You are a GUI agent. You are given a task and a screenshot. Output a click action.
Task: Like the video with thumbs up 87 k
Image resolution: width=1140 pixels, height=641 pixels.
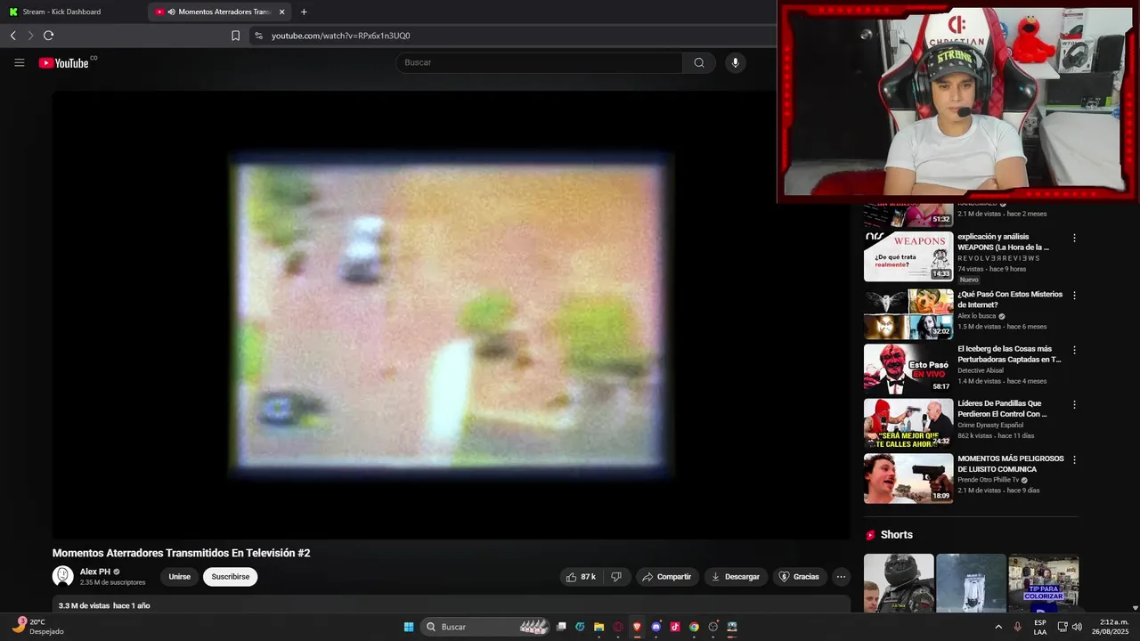point(580,577)
